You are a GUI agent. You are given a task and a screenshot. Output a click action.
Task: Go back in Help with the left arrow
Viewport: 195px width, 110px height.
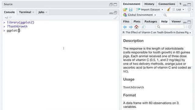[125, 27]
